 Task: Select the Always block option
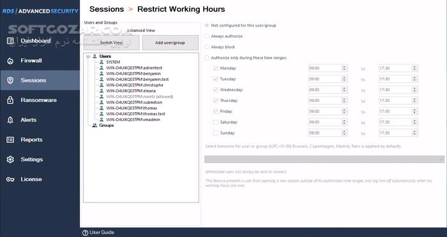(x=207, y=47)
